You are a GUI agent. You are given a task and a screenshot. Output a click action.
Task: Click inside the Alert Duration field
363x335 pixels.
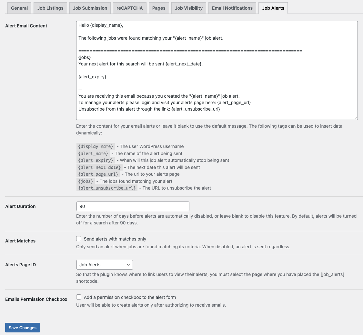coord(132,206)
